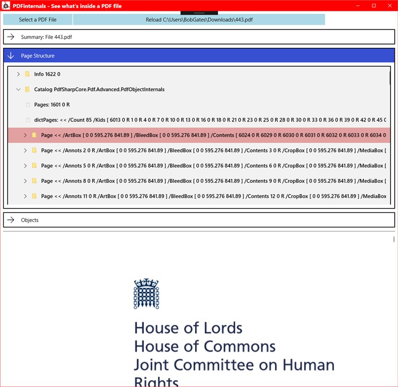Click the Joint Committee on Human heading
The height and width of the screenshot is (387, 398).
[234, 365]
